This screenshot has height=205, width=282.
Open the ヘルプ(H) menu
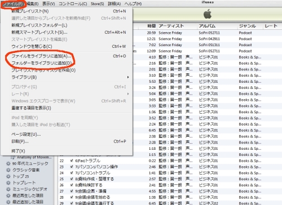pyautogui.click(x=133, y=4)
